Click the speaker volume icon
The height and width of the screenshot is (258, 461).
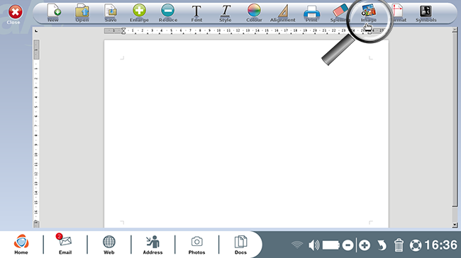pos(313,245)
